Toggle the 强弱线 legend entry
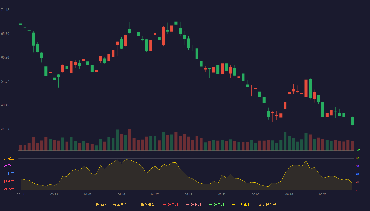370x211 pixels. (193, 205)
